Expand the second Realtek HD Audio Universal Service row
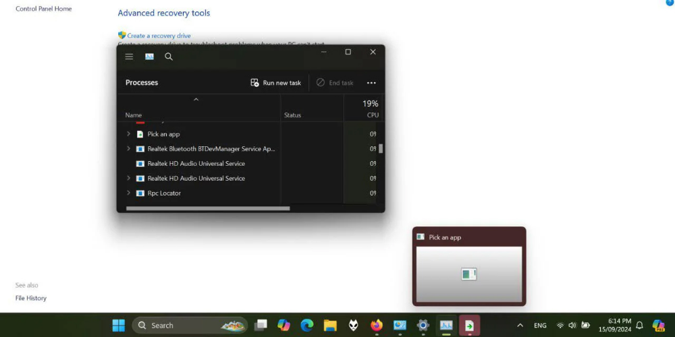The width and height of the screenshot is (675, 337). [128, 178]
